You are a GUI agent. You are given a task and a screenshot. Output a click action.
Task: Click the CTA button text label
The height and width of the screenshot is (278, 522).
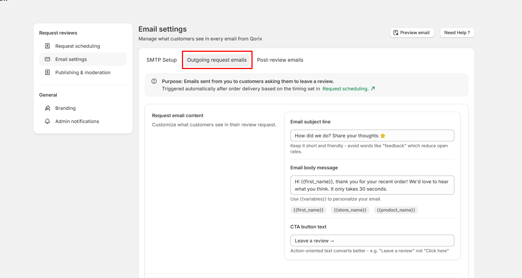point(308,227)
